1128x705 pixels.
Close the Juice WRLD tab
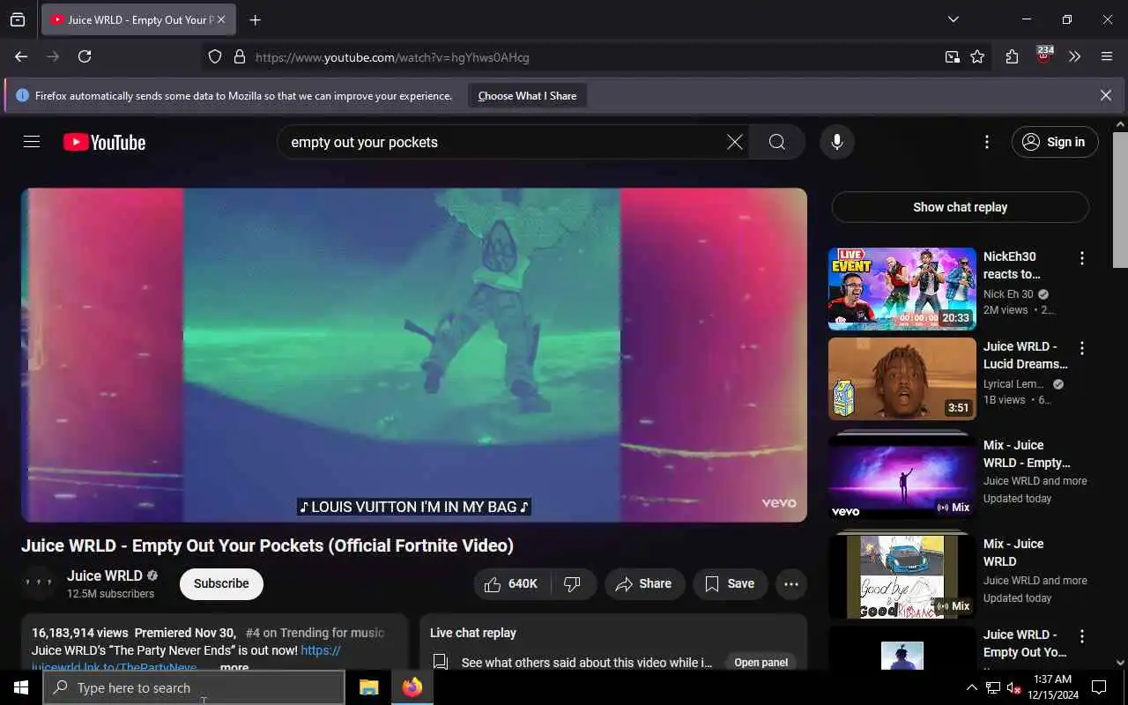tap(221, 19)
